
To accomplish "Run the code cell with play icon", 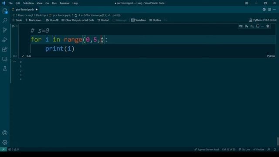I will tap(14, 26).
